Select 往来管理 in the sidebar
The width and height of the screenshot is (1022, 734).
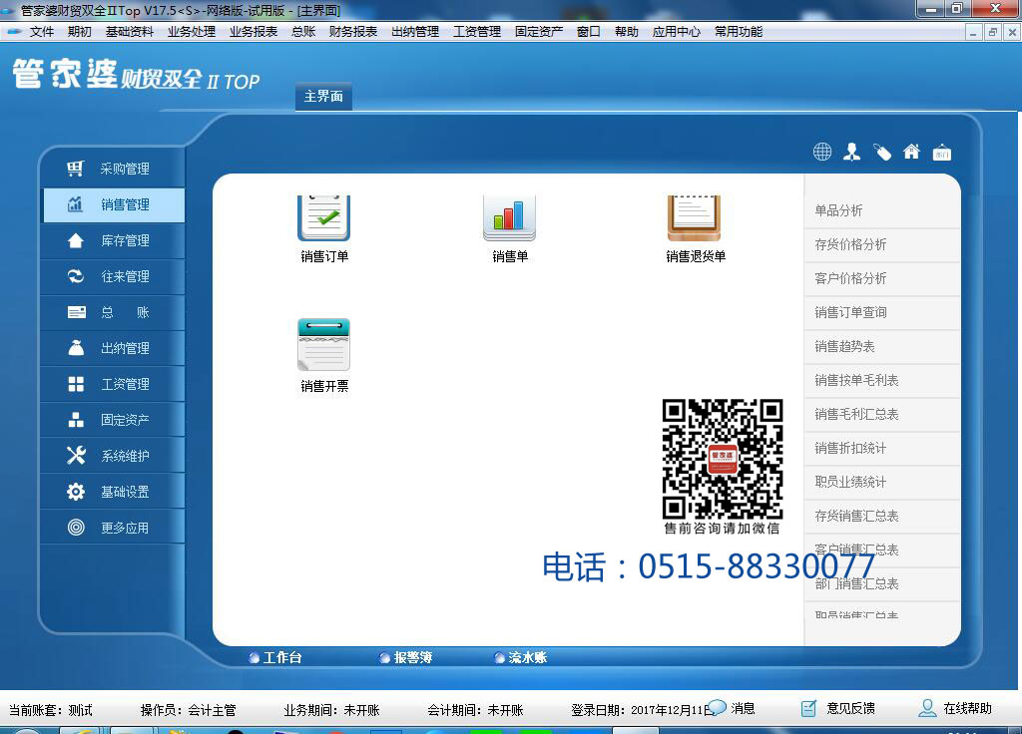[x=113, y=276]
